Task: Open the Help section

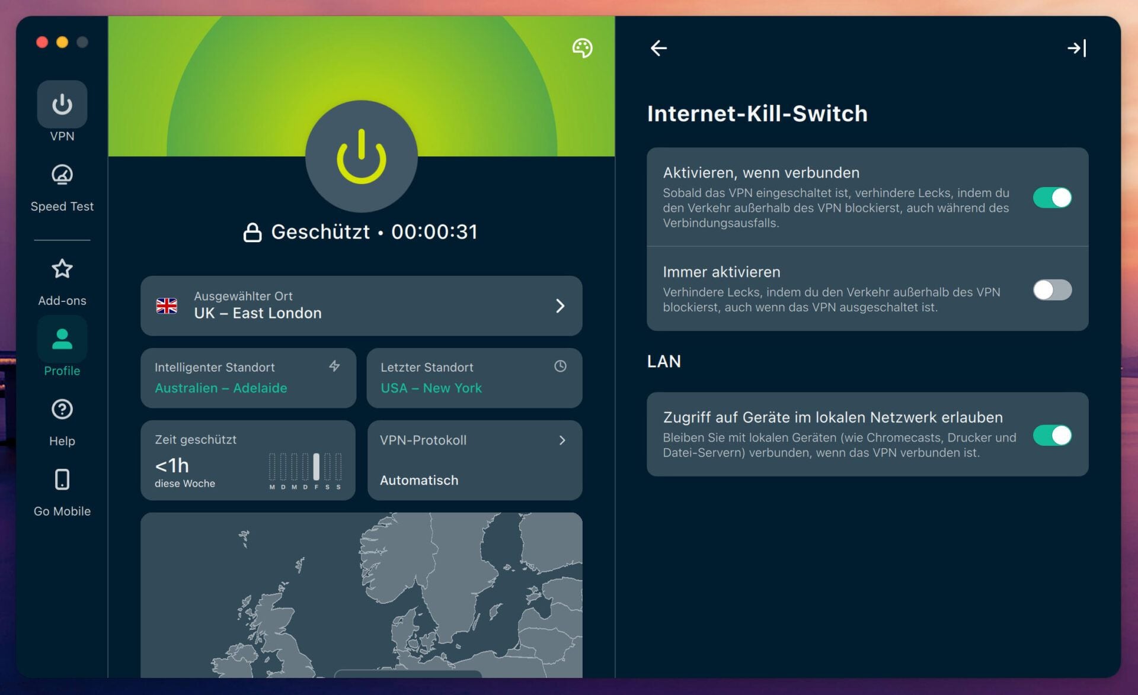Action: [62, 409]
